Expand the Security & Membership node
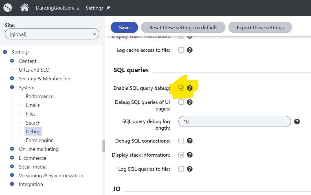311x195 pixels. coord(12,78)
